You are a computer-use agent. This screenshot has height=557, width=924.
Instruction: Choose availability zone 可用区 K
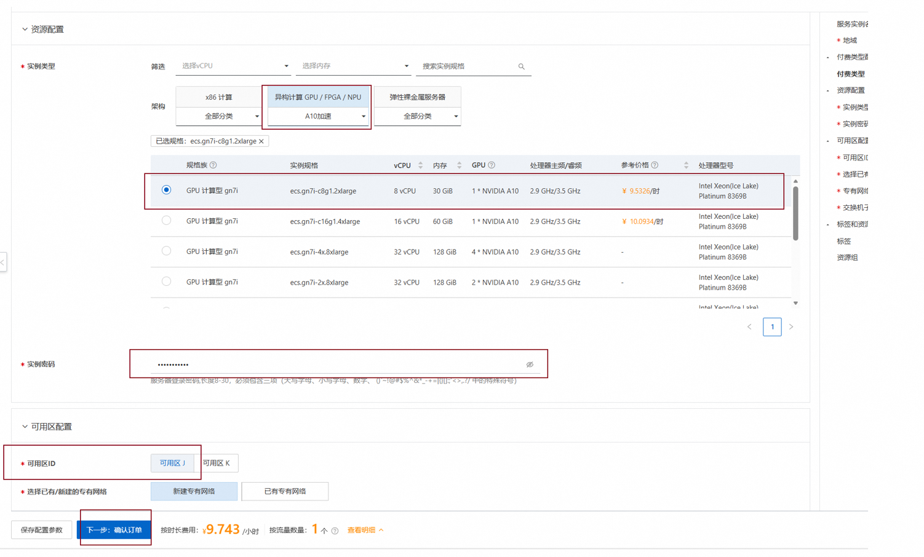(217, 463)
